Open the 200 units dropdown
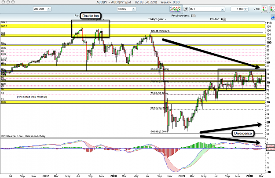The image size is (275, 178). pyautogui.click(x=42, y=9)
